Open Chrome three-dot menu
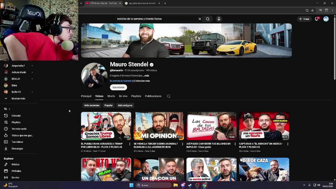 point(332,10)
